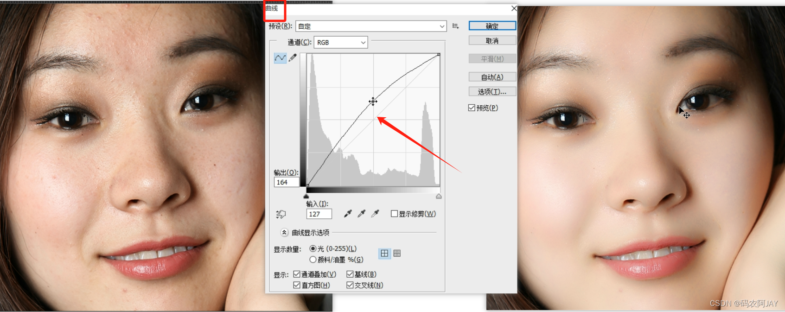Select the edit-points curve tool
The width and height of the screenshot is (785, 312).
(280, 58)
